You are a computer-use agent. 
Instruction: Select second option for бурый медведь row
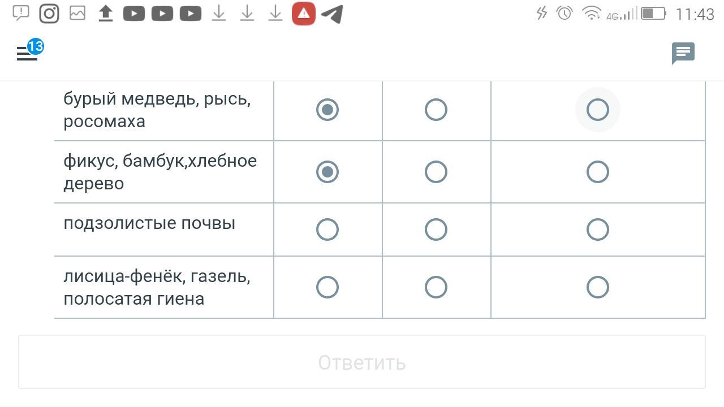(436, 110)
